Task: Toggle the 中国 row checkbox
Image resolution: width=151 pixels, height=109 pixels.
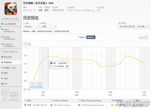Action: click(25, 105)
